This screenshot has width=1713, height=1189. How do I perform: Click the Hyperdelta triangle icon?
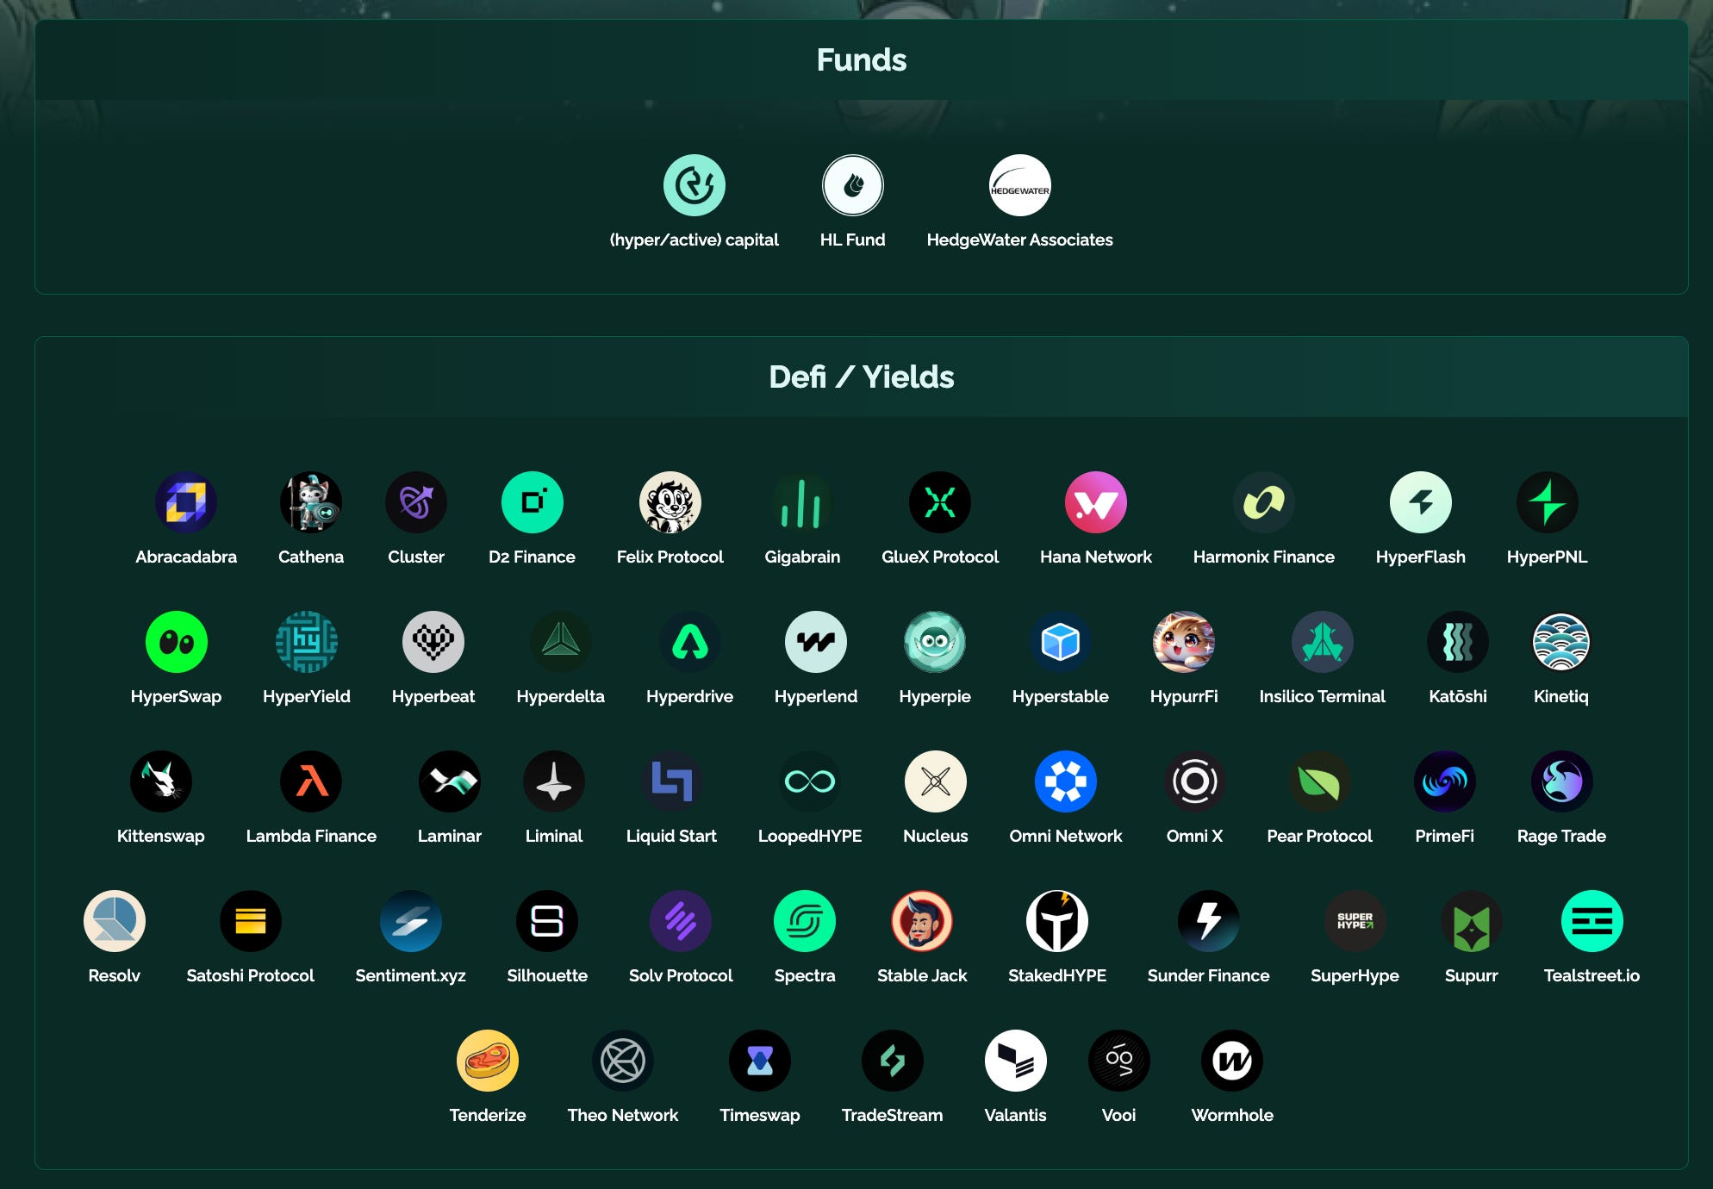561,642
